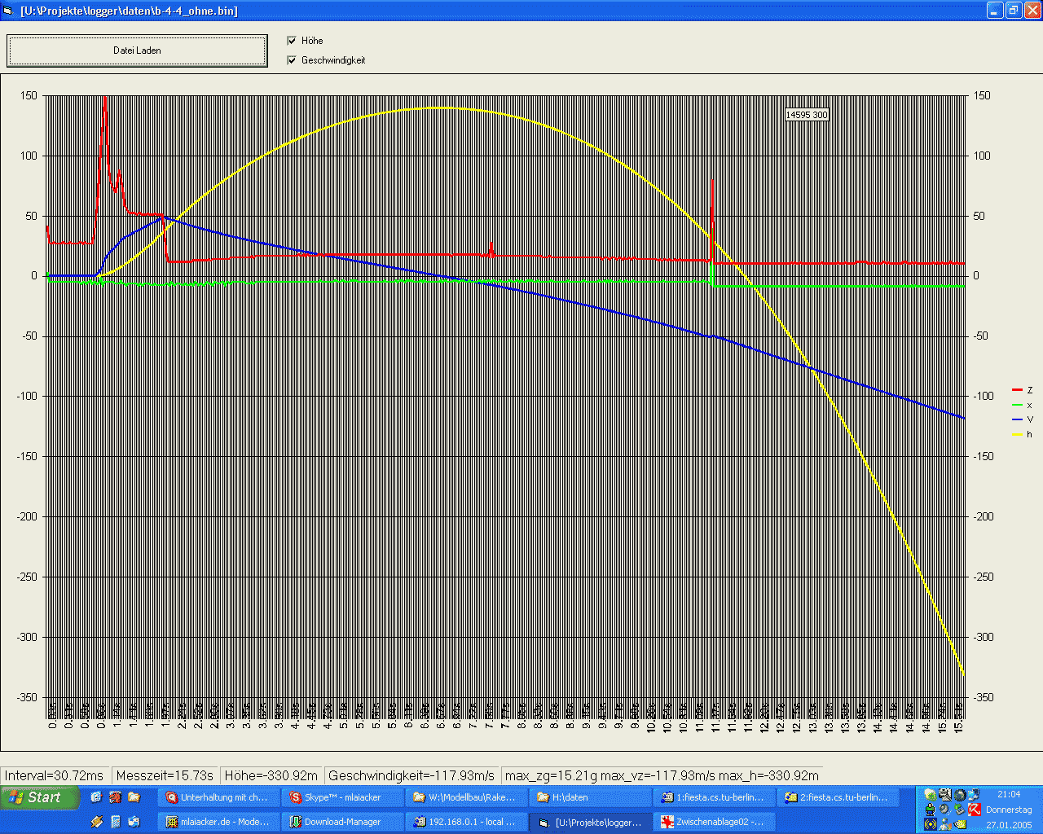Switch to Skype mlaiacker taskbar window

pyautogui.click(x=342, y=797)
